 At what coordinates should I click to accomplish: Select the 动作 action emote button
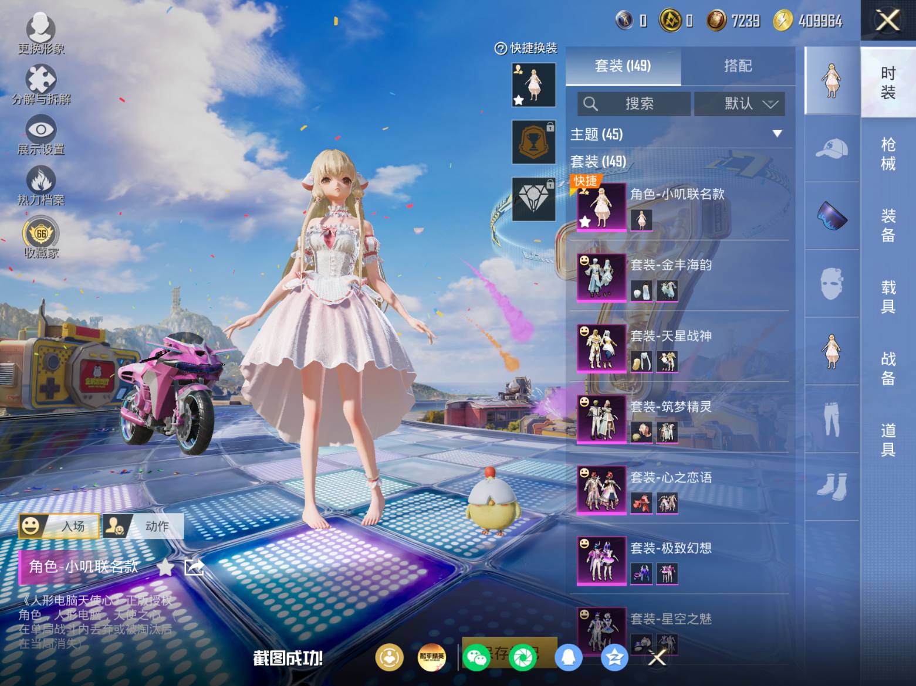point(143,526)
